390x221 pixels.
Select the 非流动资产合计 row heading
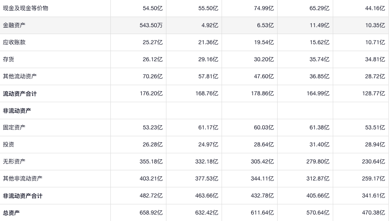tap(23, 196)
